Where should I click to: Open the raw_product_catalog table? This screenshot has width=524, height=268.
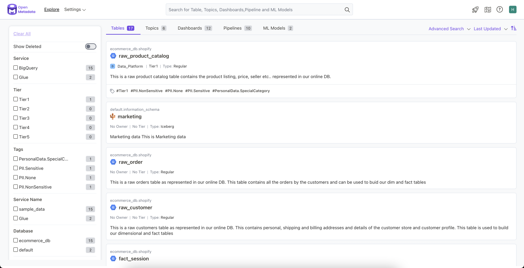(144, 56)
